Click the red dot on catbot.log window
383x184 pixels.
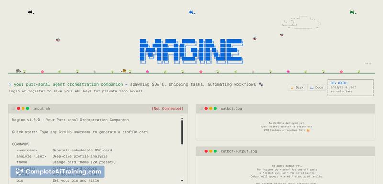206,108
